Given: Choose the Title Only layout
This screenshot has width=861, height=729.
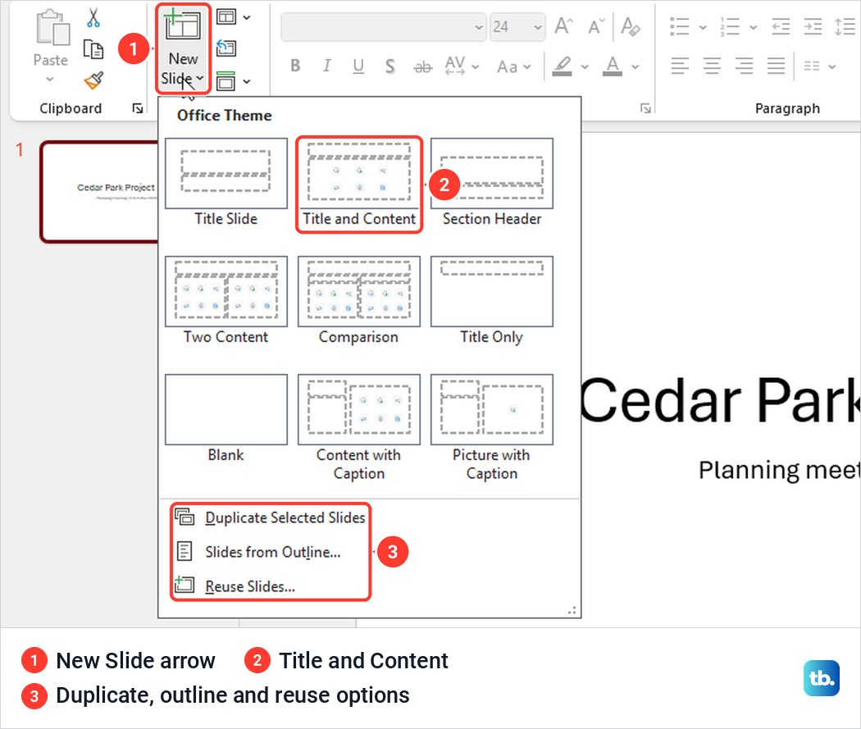Looking at the screenshot, I should coord(492,301).
